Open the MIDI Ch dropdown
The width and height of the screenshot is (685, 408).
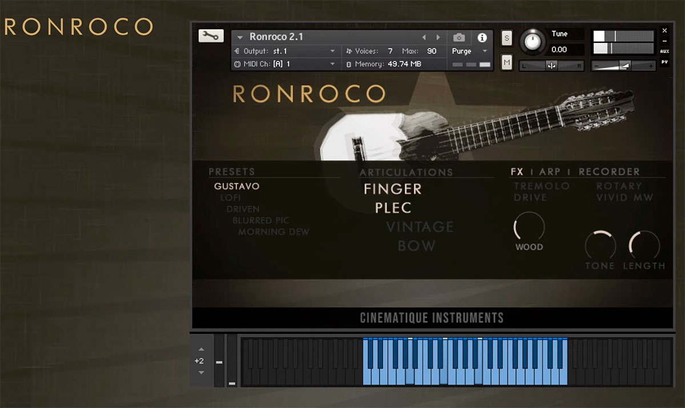(x=285, y=64)
